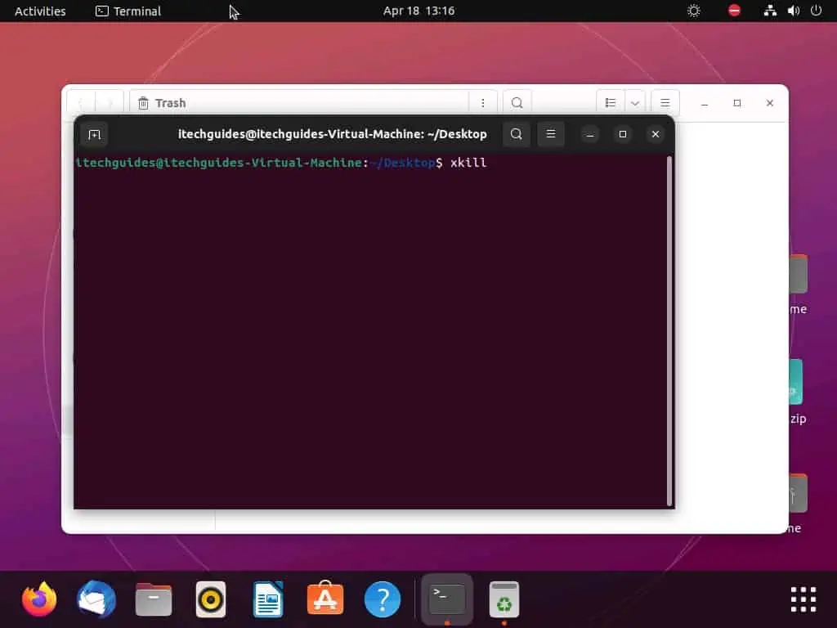This screenshot has height=628, width=837.
Task: Launch Firefox from the dock
Action: point(39,599)
